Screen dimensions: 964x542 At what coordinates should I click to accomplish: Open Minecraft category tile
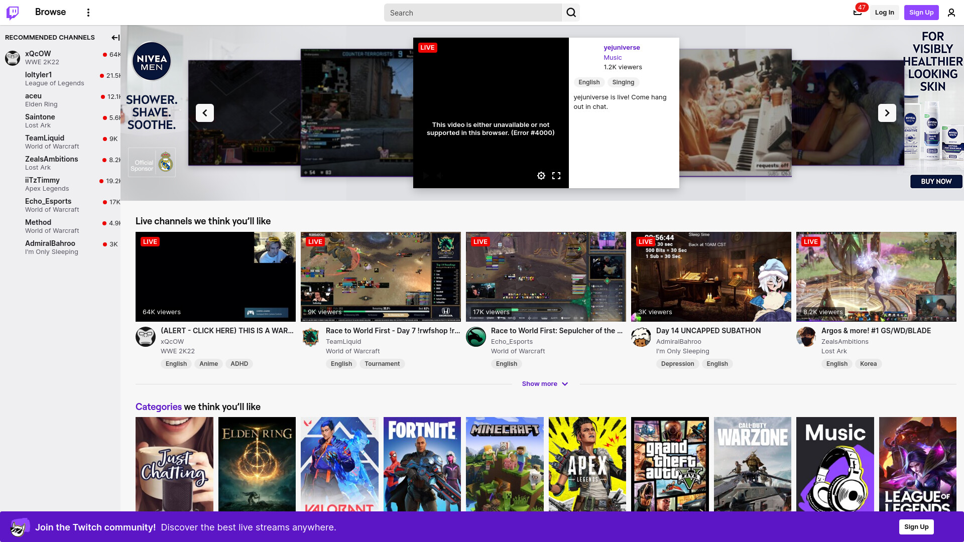coord(505,464)
